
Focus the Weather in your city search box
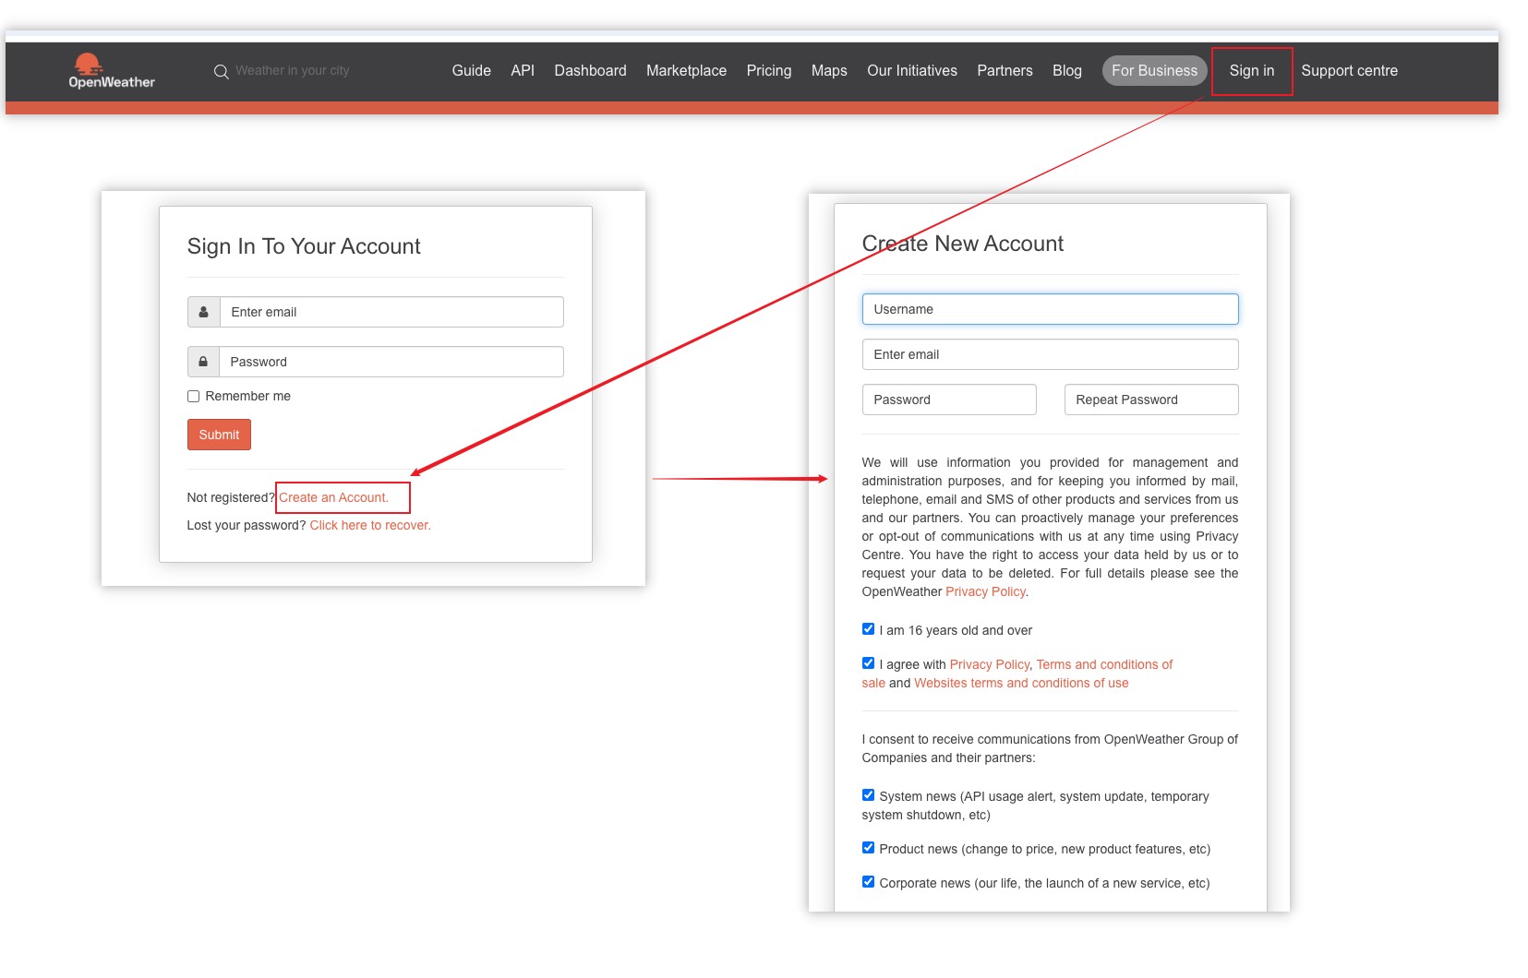pyautogui.click(x=293, y=70)
